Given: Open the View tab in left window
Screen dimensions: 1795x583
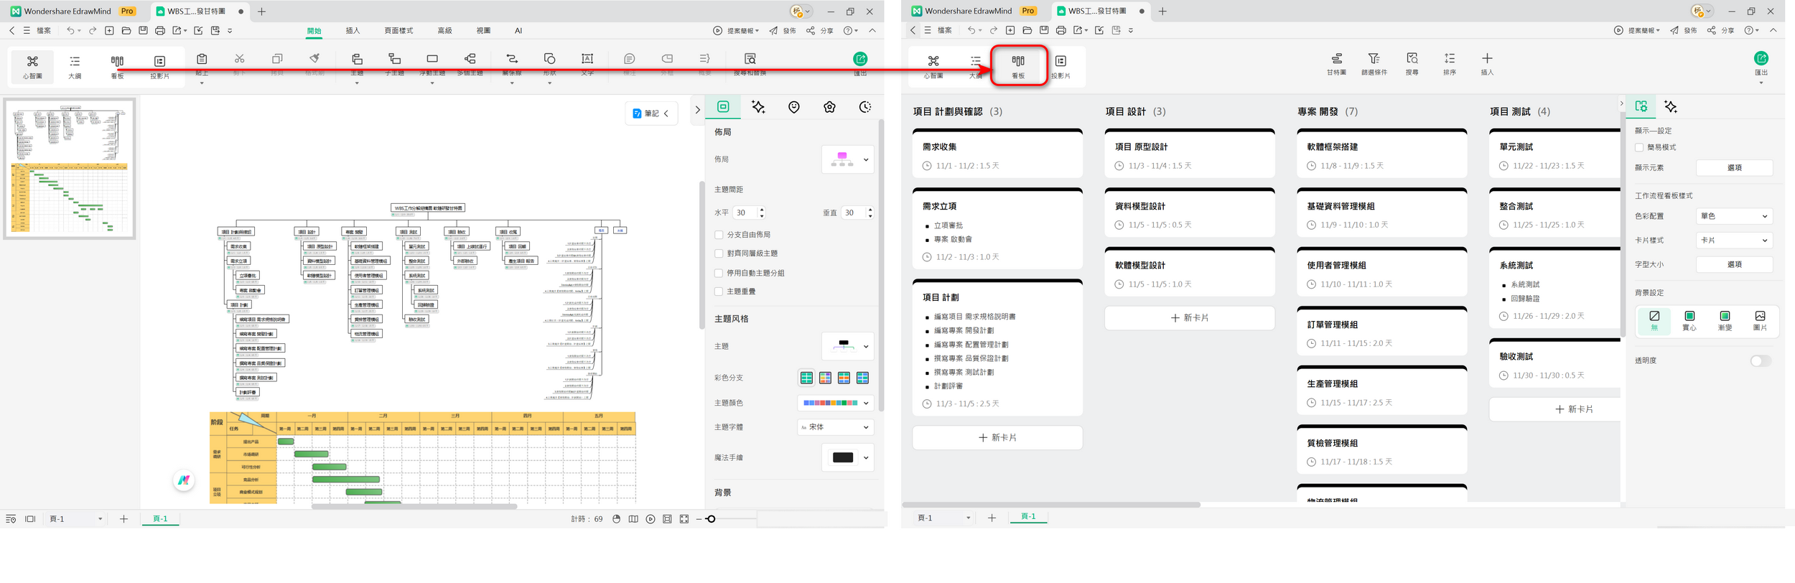Looking at the screenshot, I should tap(483, 31).
